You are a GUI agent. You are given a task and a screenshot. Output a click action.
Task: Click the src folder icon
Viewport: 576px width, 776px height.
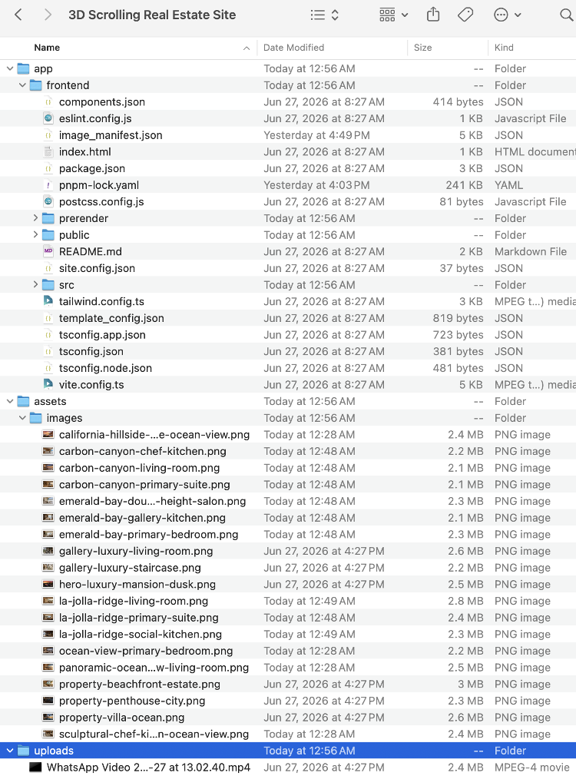tap(48, 284)
